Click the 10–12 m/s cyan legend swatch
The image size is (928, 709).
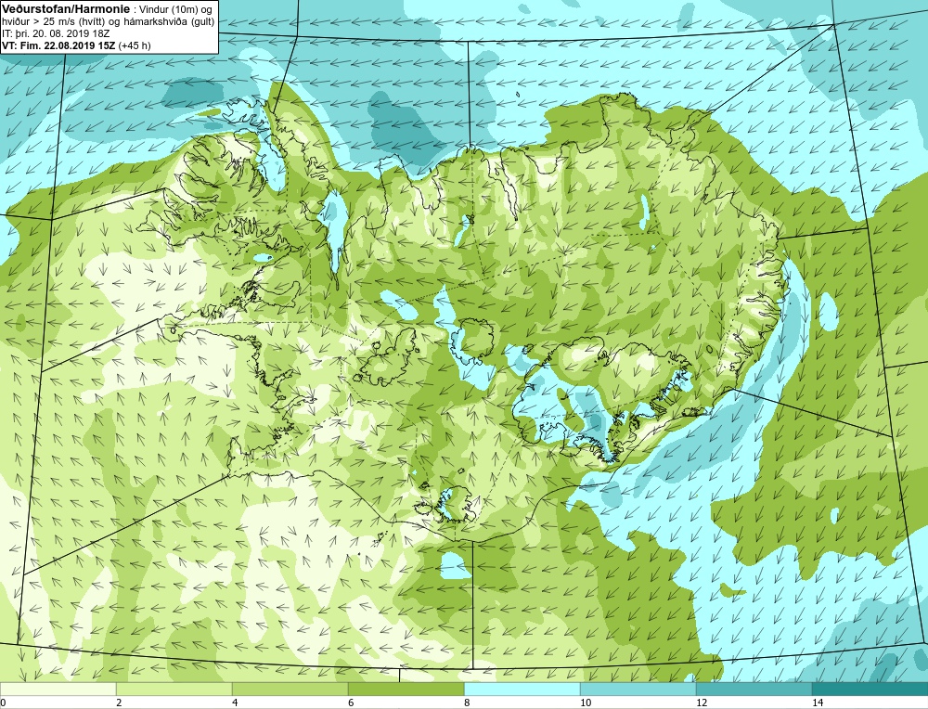tap(638, 689)
